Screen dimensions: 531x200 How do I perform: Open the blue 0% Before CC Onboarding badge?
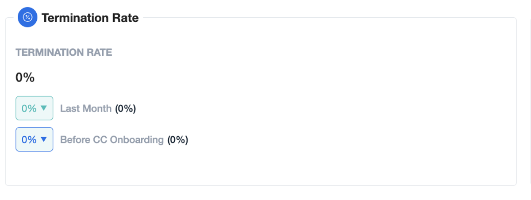(x=35, y=139)
